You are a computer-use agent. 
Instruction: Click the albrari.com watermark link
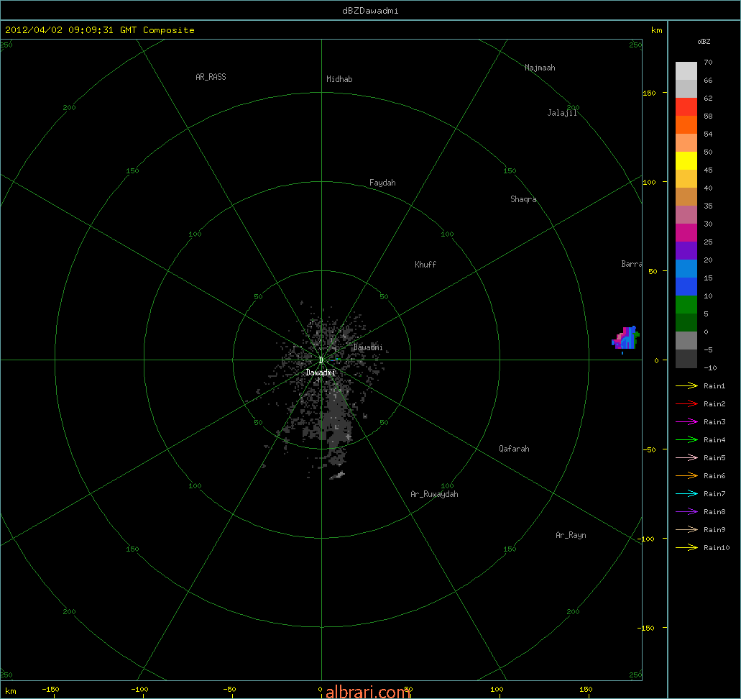pos(368,692)
